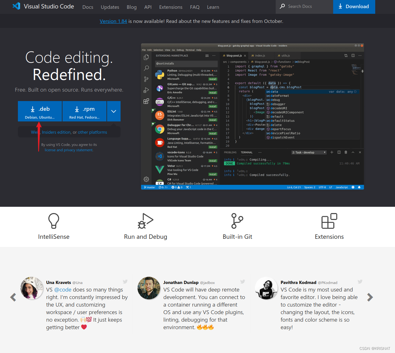395x353 pixels.
Task: Click the blue Download button in header
Action: pos(354,7)
